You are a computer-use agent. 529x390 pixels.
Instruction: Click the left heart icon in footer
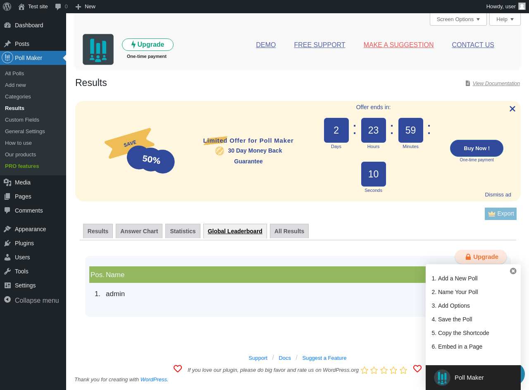click(178, 369)
